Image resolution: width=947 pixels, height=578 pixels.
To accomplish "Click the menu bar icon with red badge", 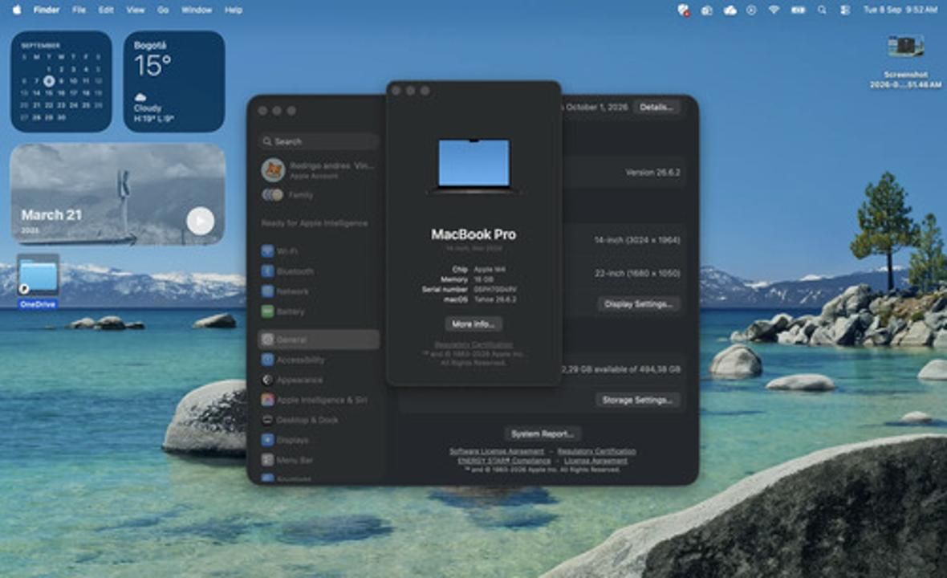I will (683, 10).
